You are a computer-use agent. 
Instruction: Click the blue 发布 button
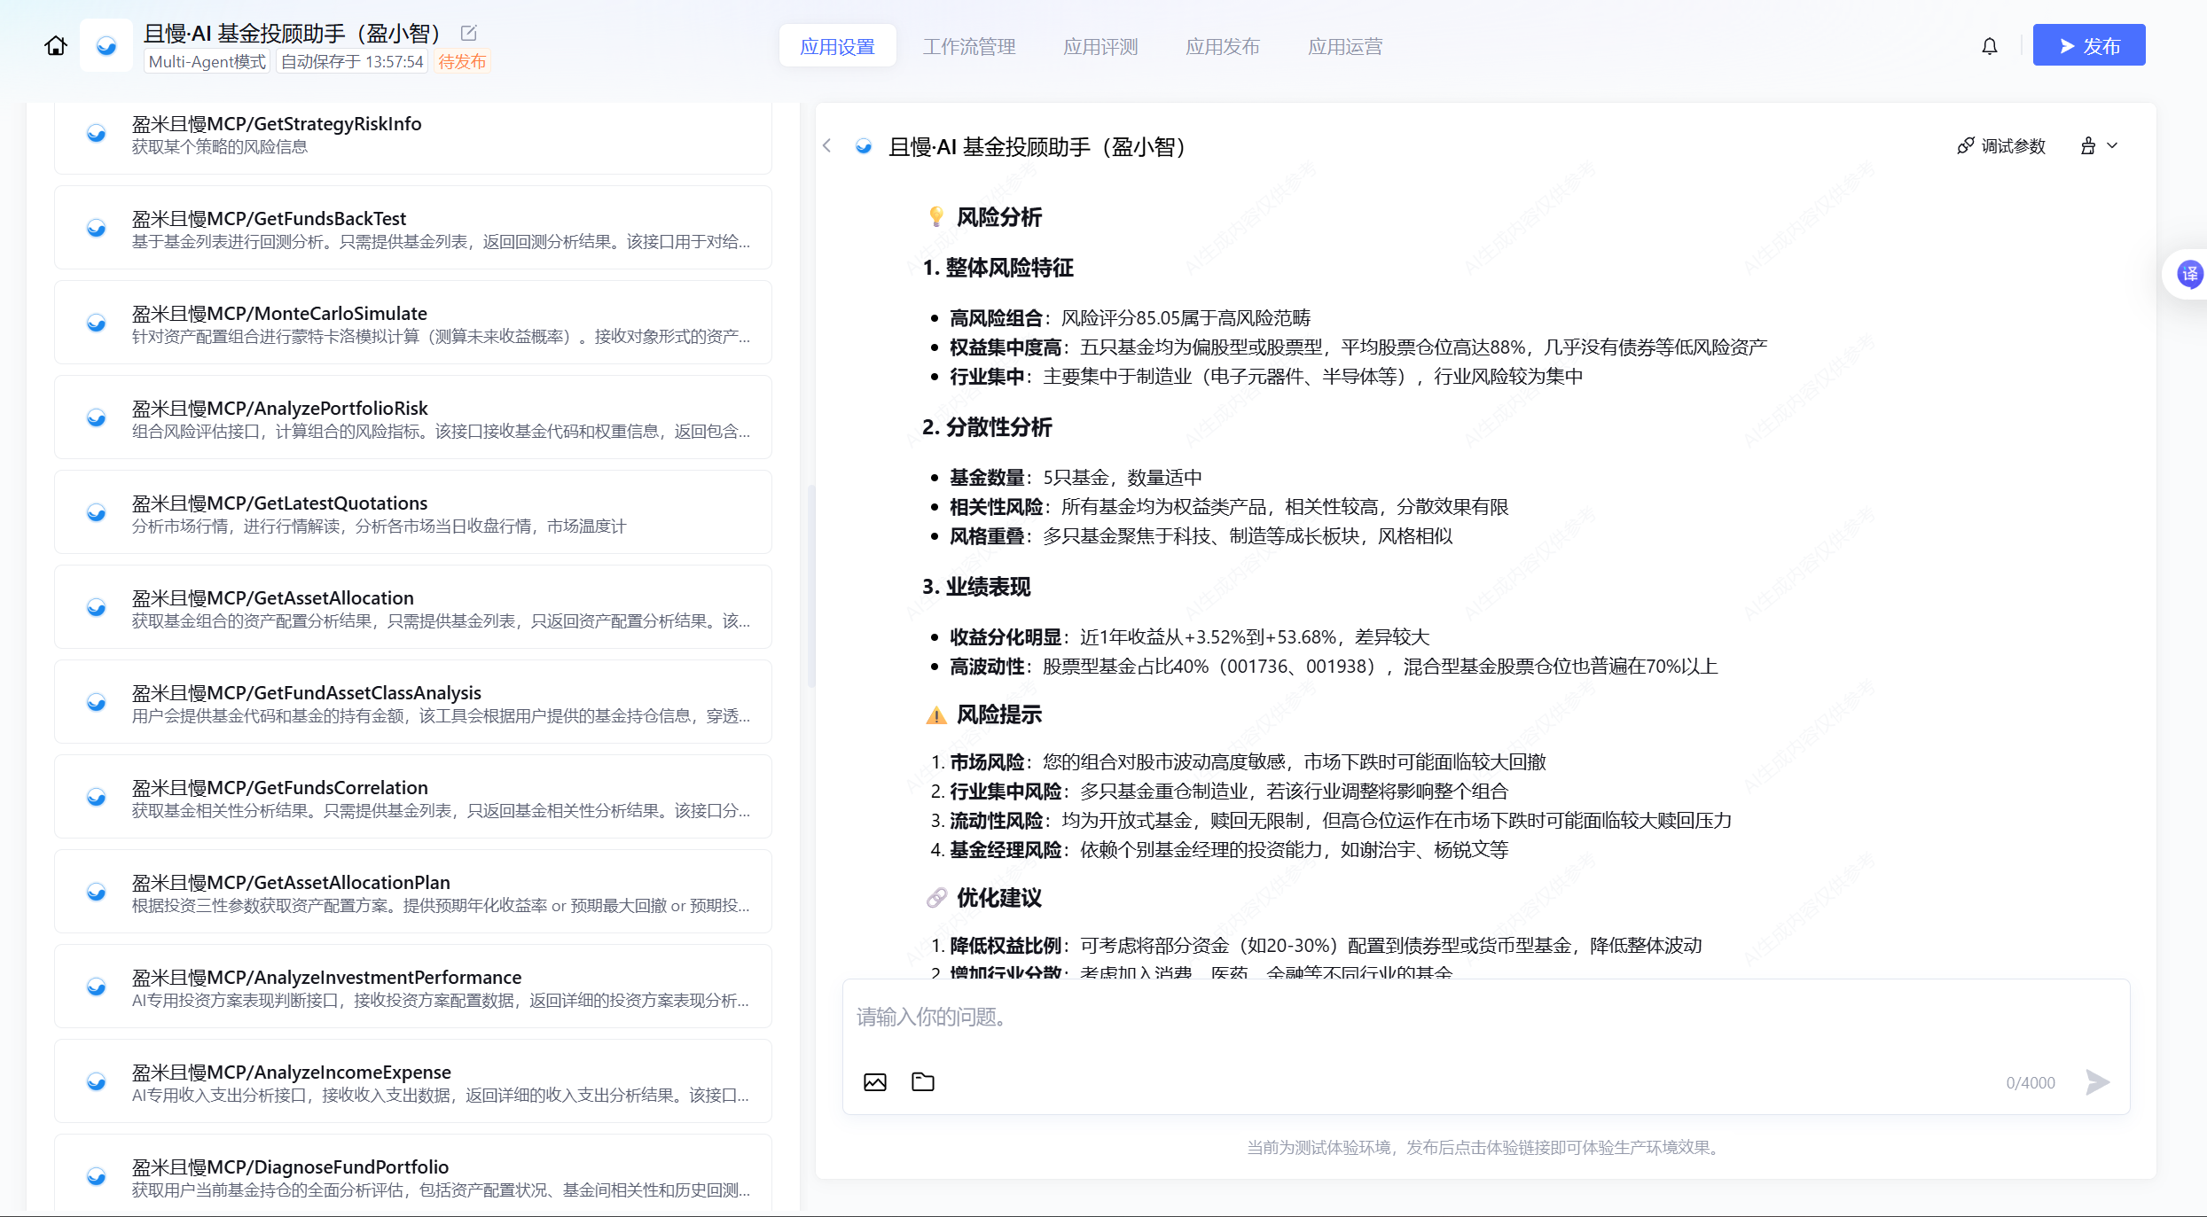click(2088, 46)
